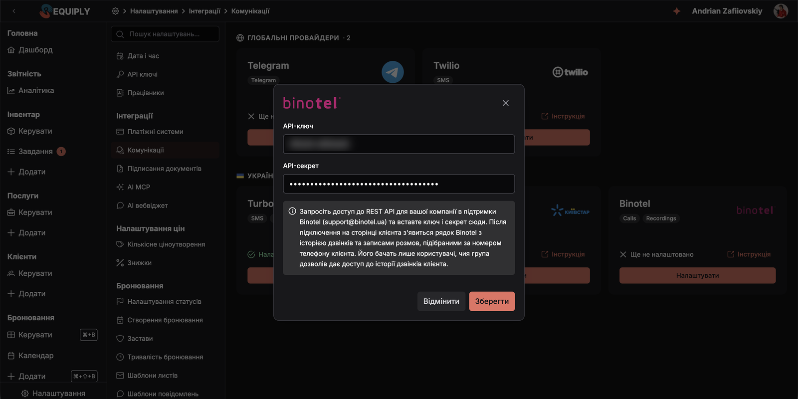The height and width of the screenshot is (399, 798).
Task: Open Інвентар Керувати
Action: click(29, 131)
